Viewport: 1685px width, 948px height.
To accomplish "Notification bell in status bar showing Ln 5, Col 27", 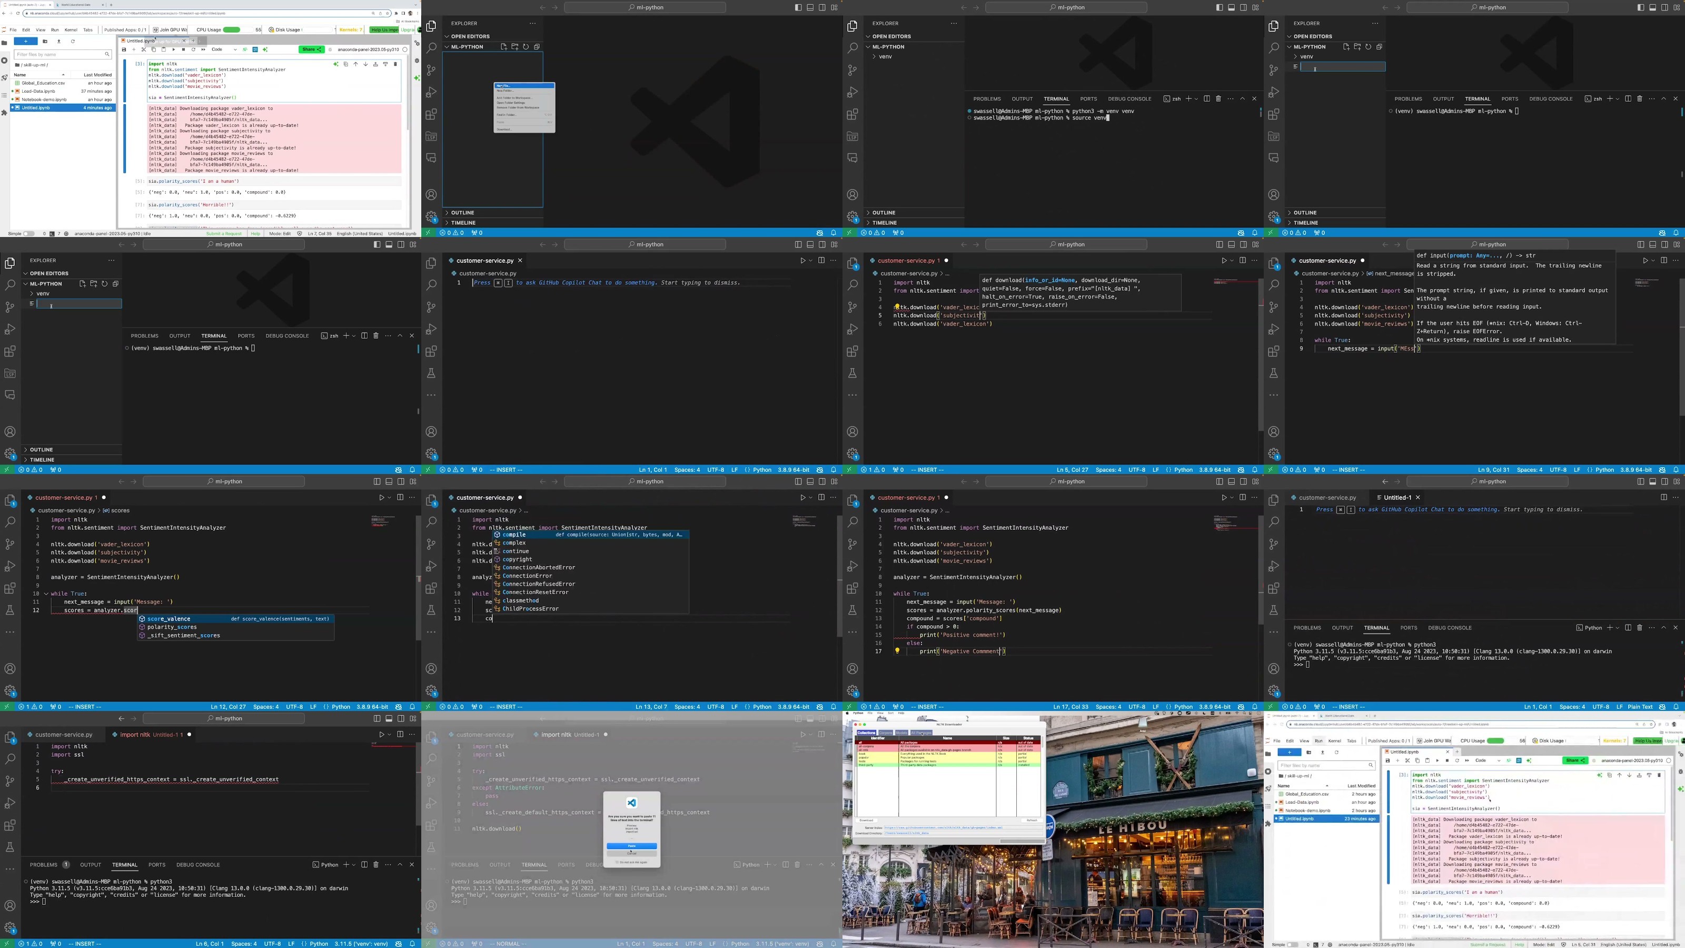I will [x=1255, y=470].
